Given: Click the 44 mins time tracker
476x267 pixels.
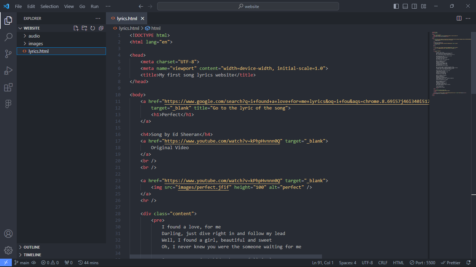Looking at the screenshot, I should click(x=89, y=263).
